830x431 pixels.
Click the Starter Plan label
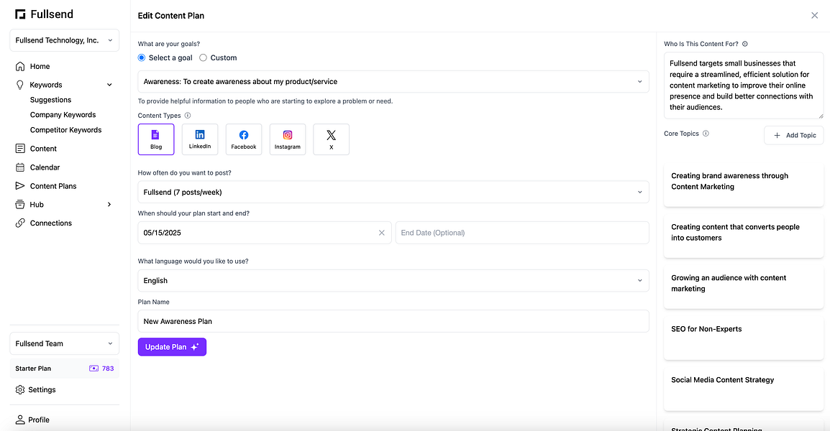coord(33,368)
